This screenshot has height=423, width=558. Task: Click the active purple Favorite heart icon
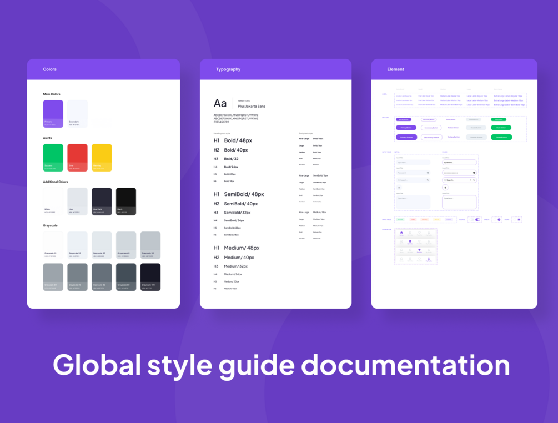419,250
